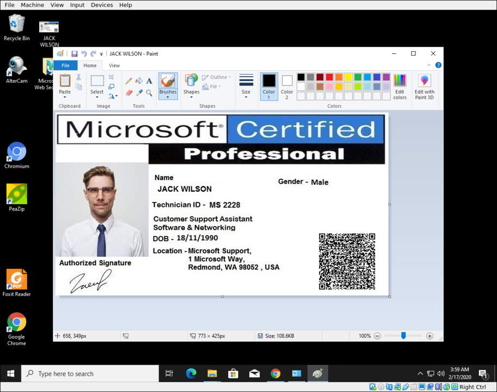Pick the Color picker eyedropper tool

(x=139, y=93)
